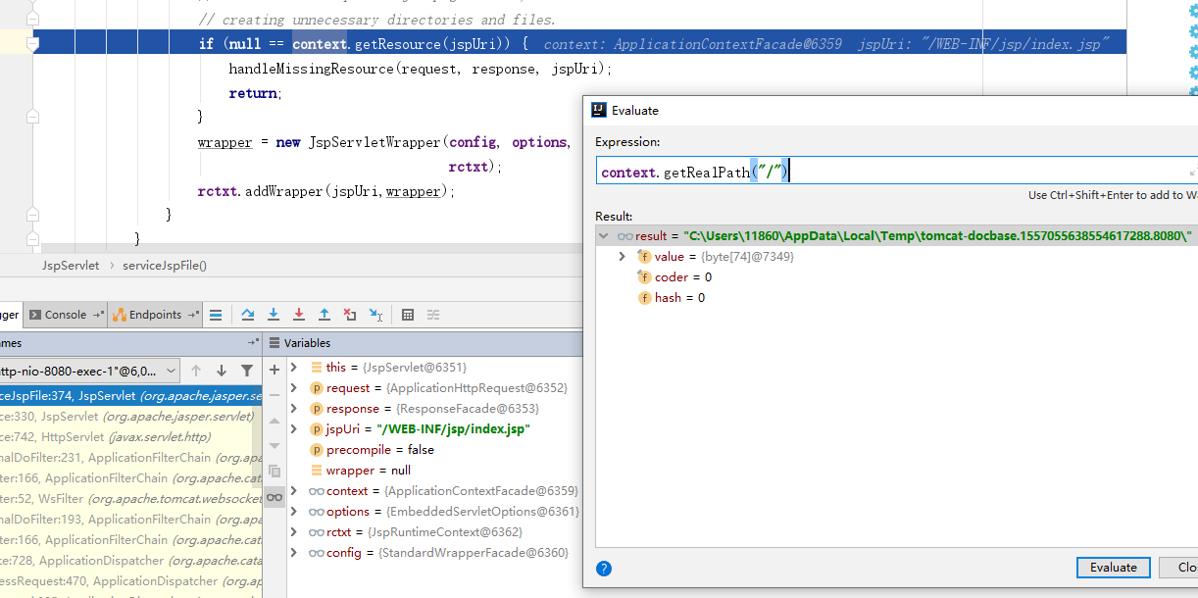Open the thread selector dropdown
The height and width of the screenshot is (598, 1198).
(x=171, y=371)
